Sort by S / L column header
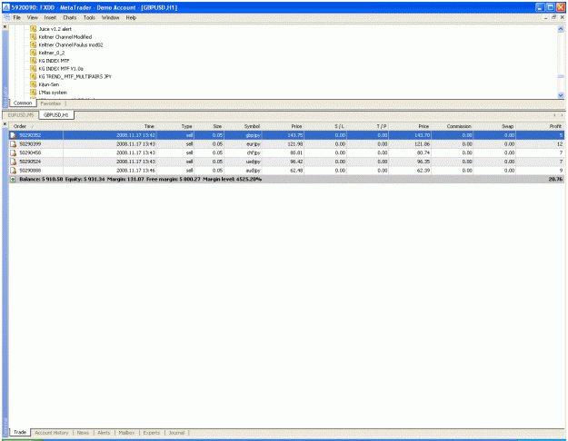568x441 pixels. tap(325, 126)
